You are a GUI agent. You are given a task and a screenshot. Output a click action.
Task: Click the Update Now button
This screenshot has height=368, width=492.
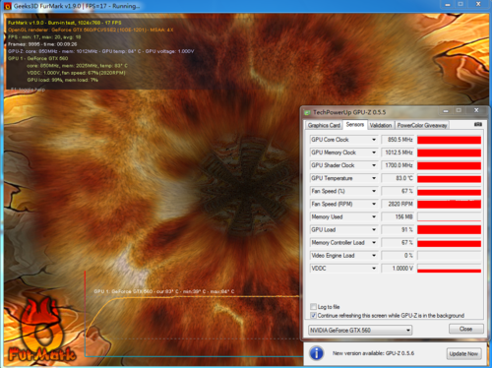463,353
